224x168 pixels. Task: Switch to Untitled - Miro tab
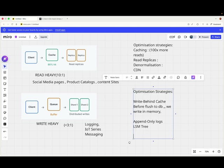point(24,19)
